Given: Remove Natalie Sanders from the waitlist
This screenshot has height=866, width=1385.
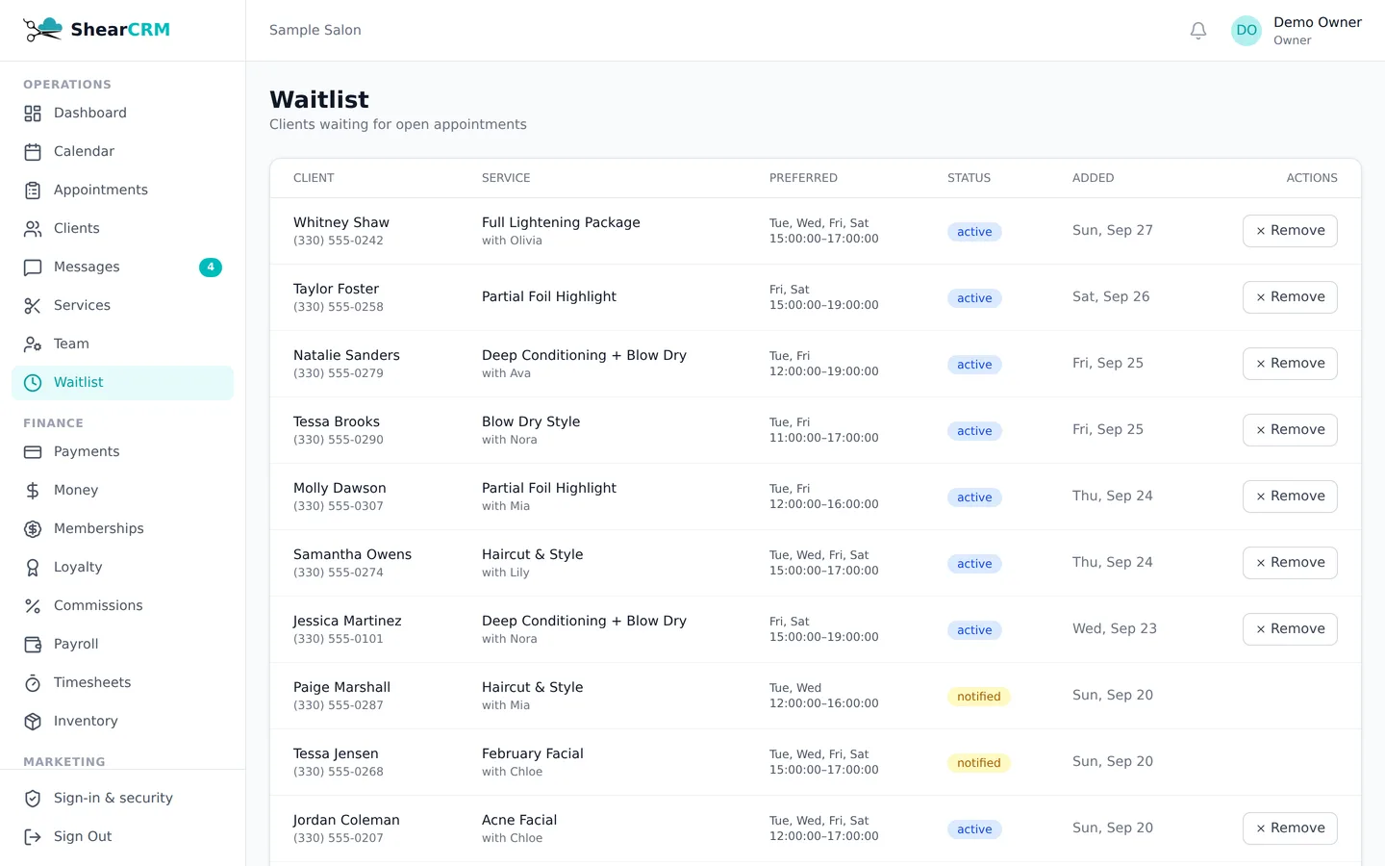Looking at the screenshot, I should pyautogui.click(x=1290, y=364).
